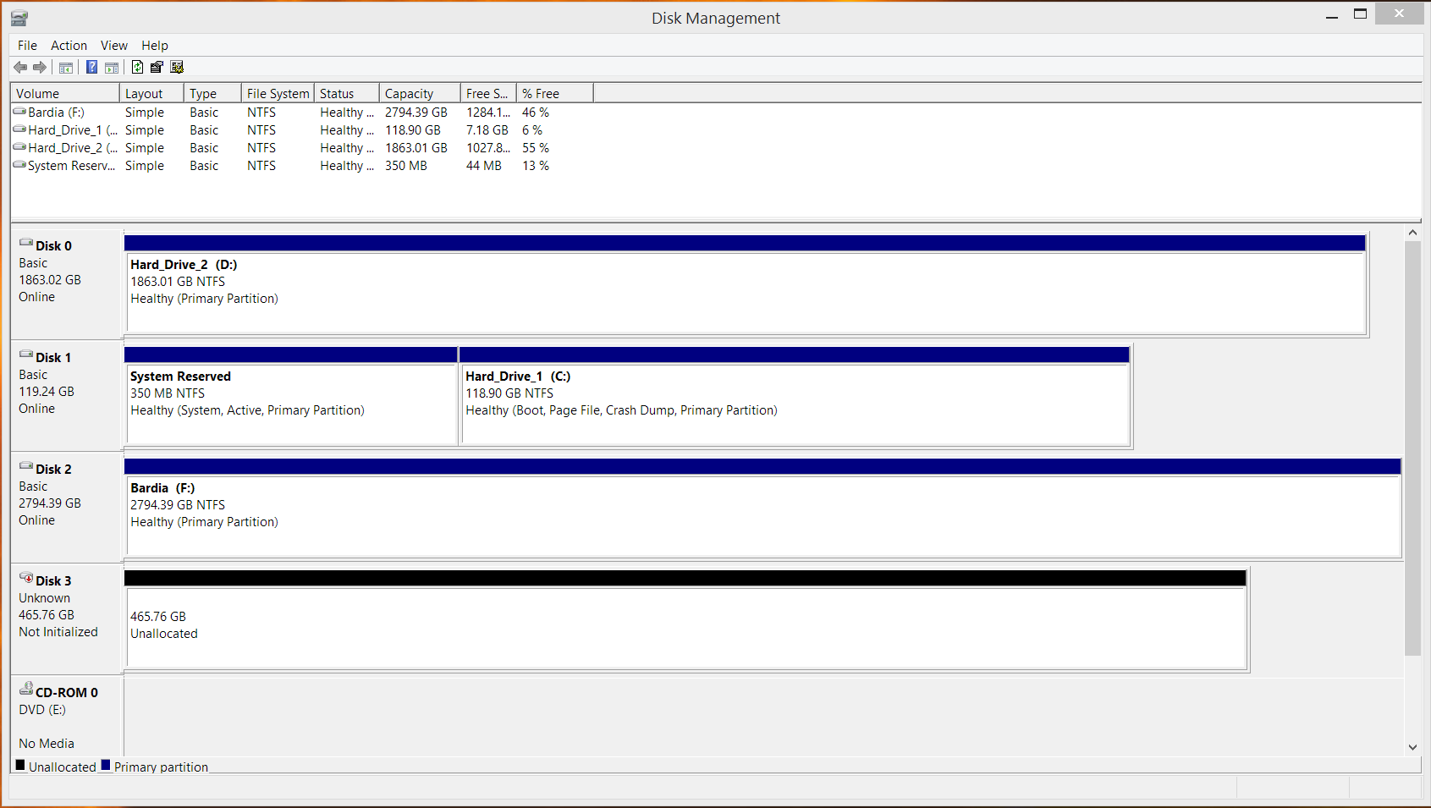Image resolution: width=1431 pixels, height=808 pixels.
Task: Click the Back arrow in toolbar
Action: [20, 68]
